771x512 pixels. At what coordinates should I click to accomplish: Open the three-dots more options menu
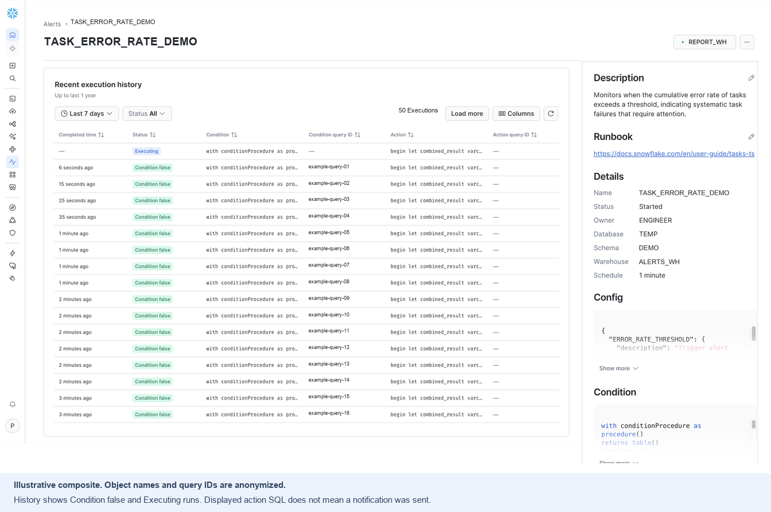tap(747, 42)
